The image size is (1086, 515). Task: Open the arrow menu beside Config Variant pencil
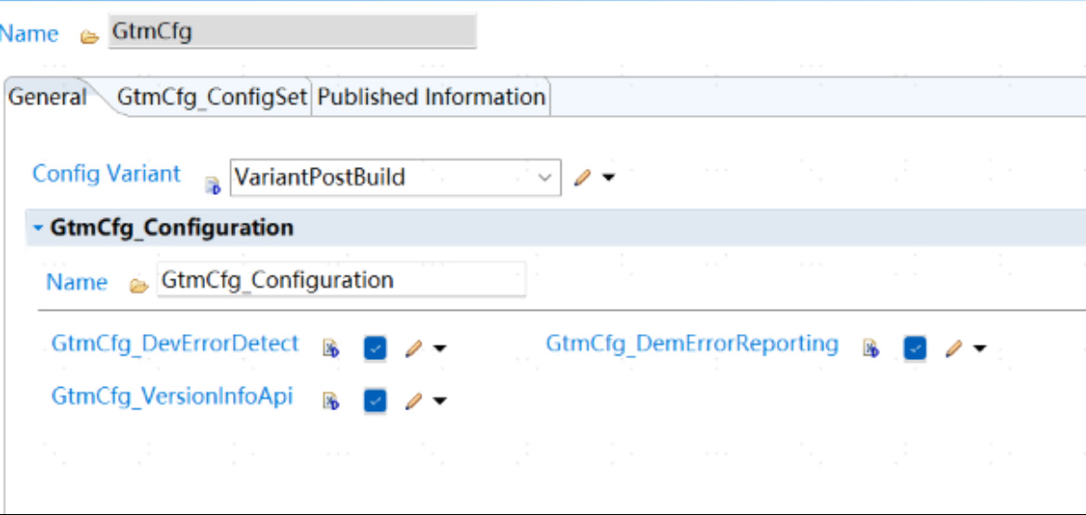pos(608,178)
